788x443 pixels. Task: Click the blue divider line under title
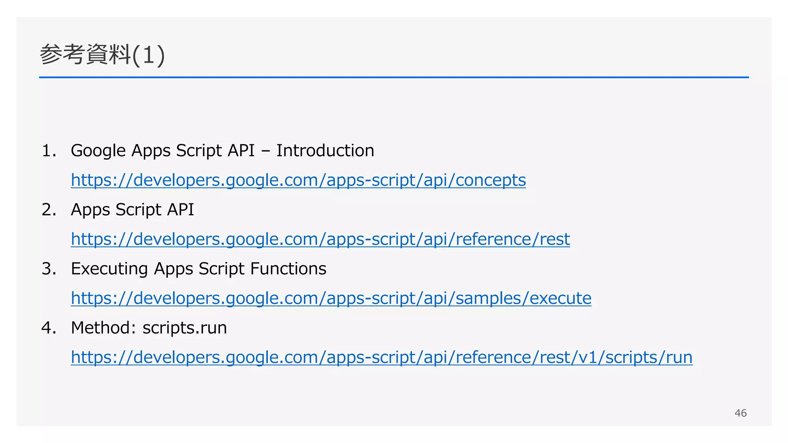click(x=394, y=77)
